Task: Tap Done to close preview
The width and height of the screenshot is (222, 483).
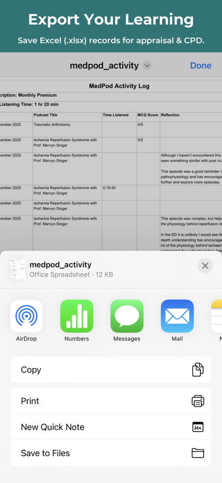Action: [x=201, y=66]
